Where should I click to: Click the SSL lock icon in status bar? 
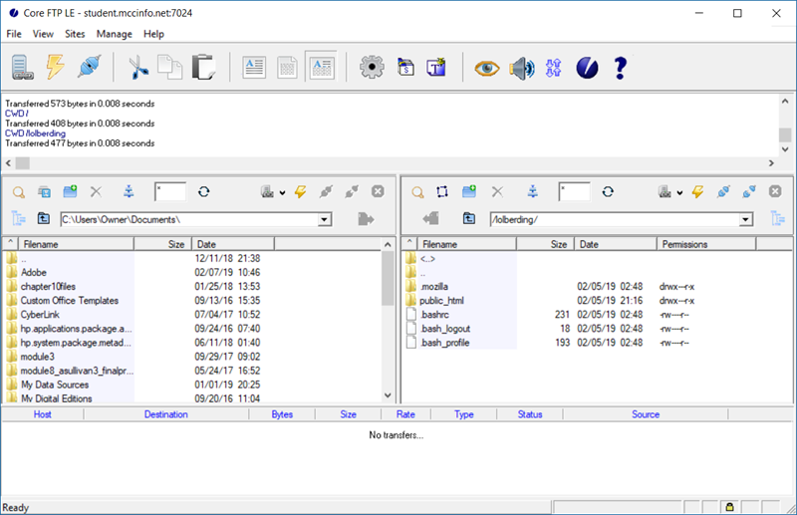point(729,507)
